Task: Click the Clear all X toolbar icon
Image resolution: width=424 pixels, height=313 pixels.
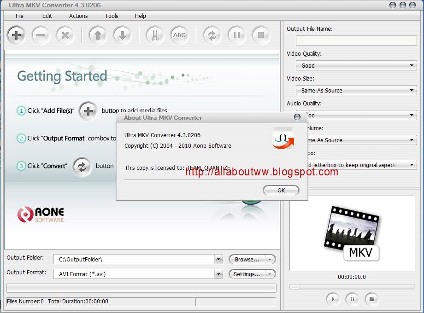Action: point(65,35)
